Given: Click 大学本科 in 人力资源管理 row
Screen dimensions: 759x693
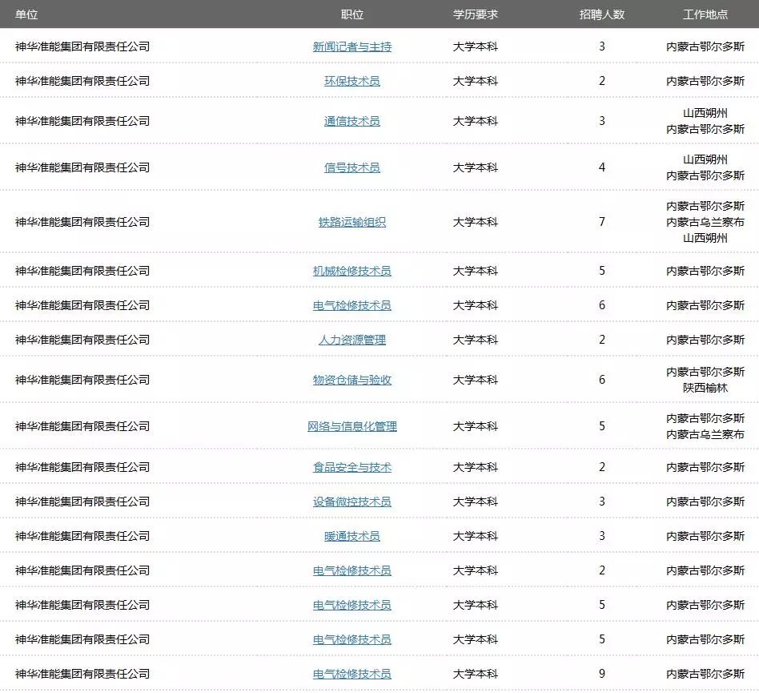Looking at the screenshot, I should pos(476,340).
